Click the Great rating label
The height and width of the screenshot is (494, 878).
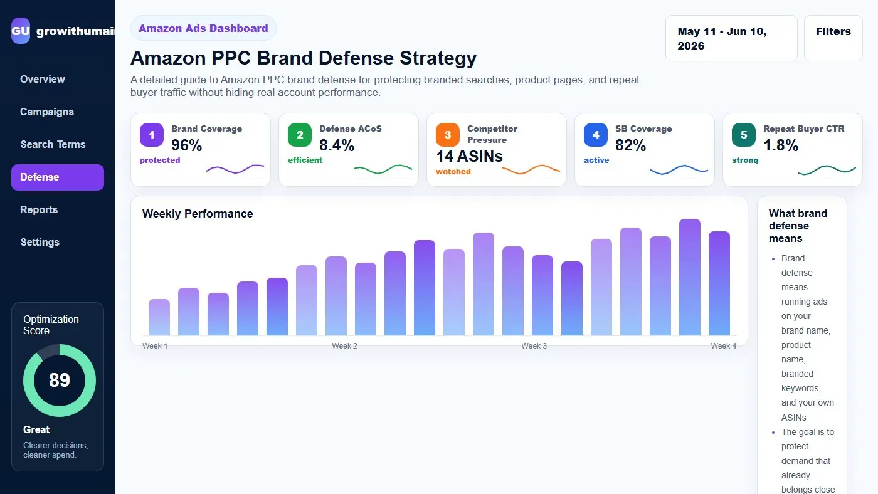[36, 429]
